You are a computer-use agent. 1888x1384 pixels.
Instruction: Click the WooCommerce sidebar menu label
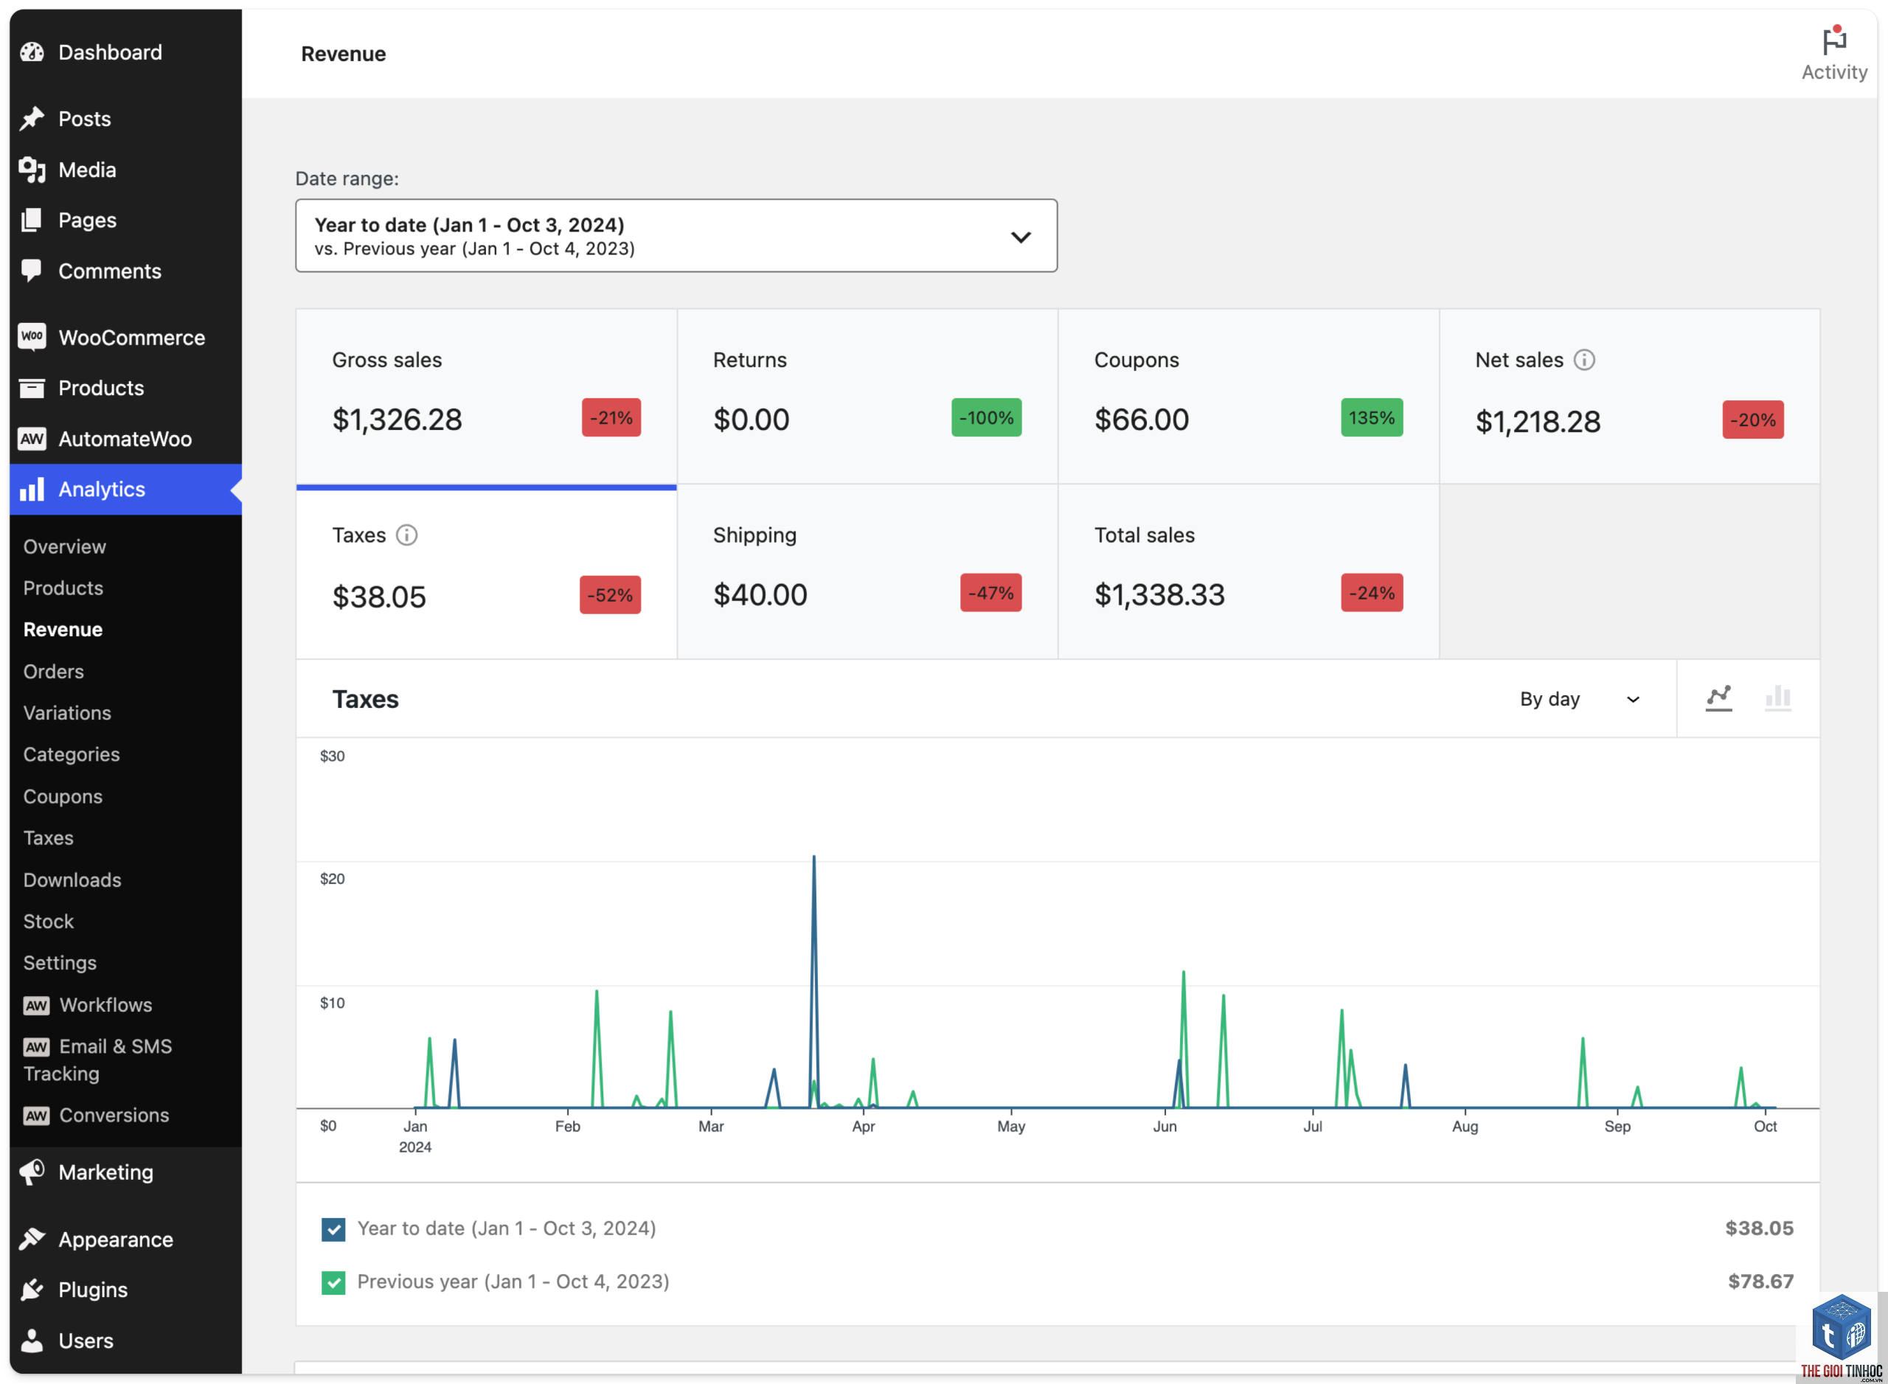pyautogui.click(x=131, y=338)
